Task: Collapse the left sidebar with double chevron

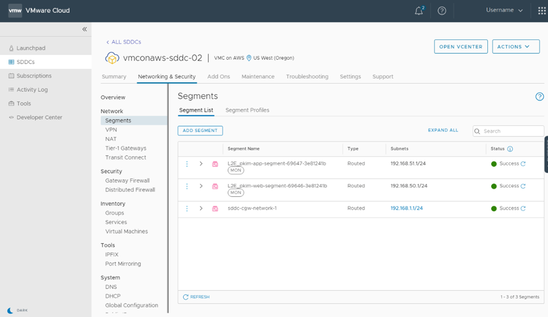Action: coord(84,29)
